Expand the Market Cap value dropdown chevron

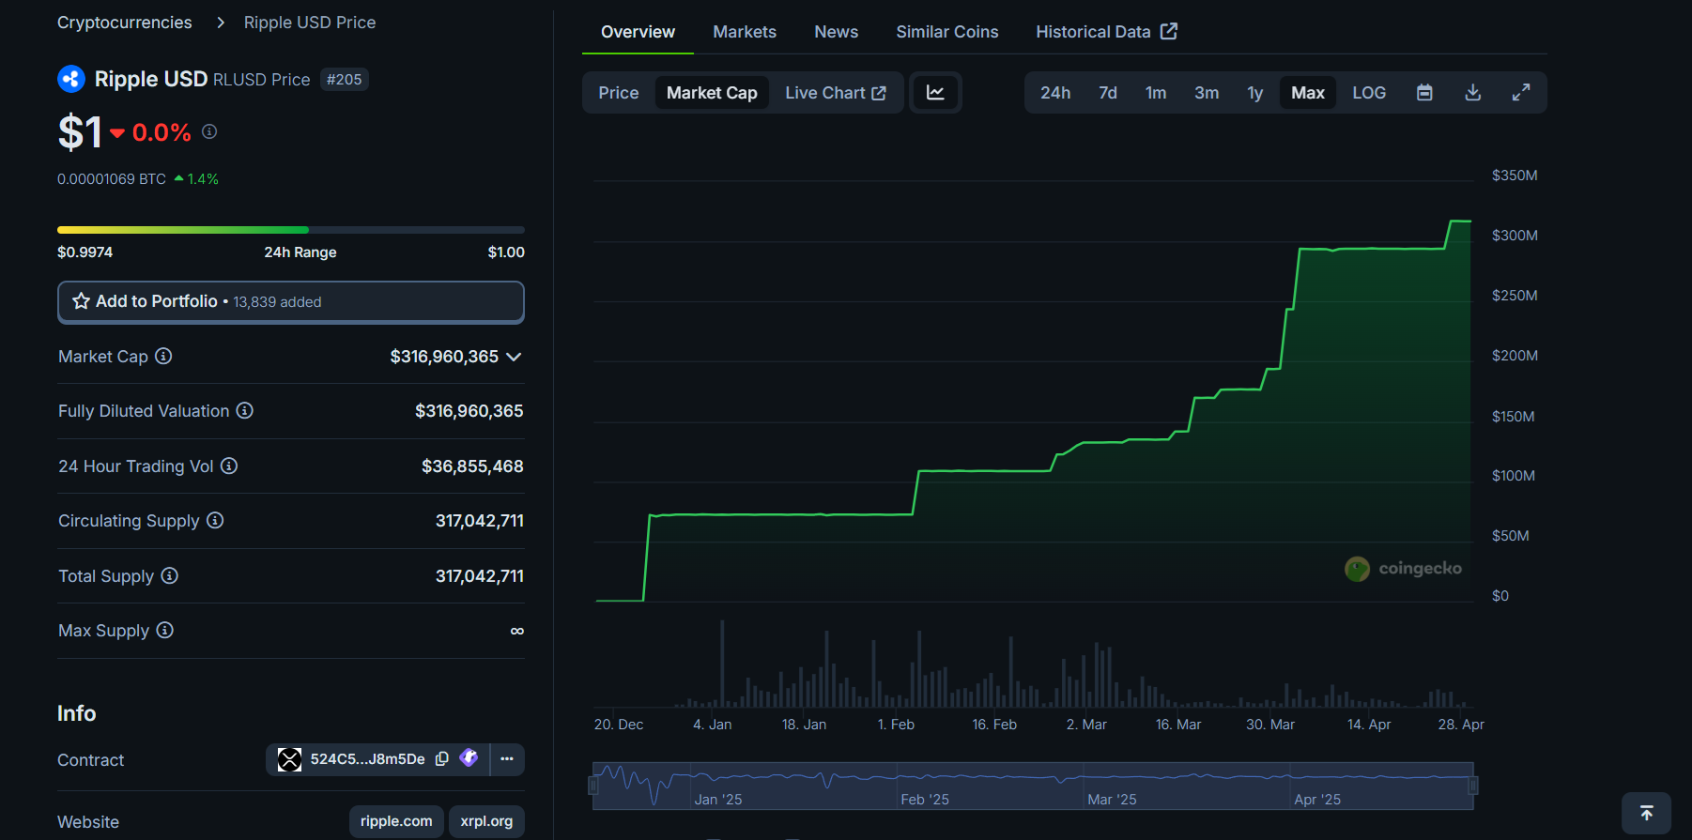click(x=514, y=357)
